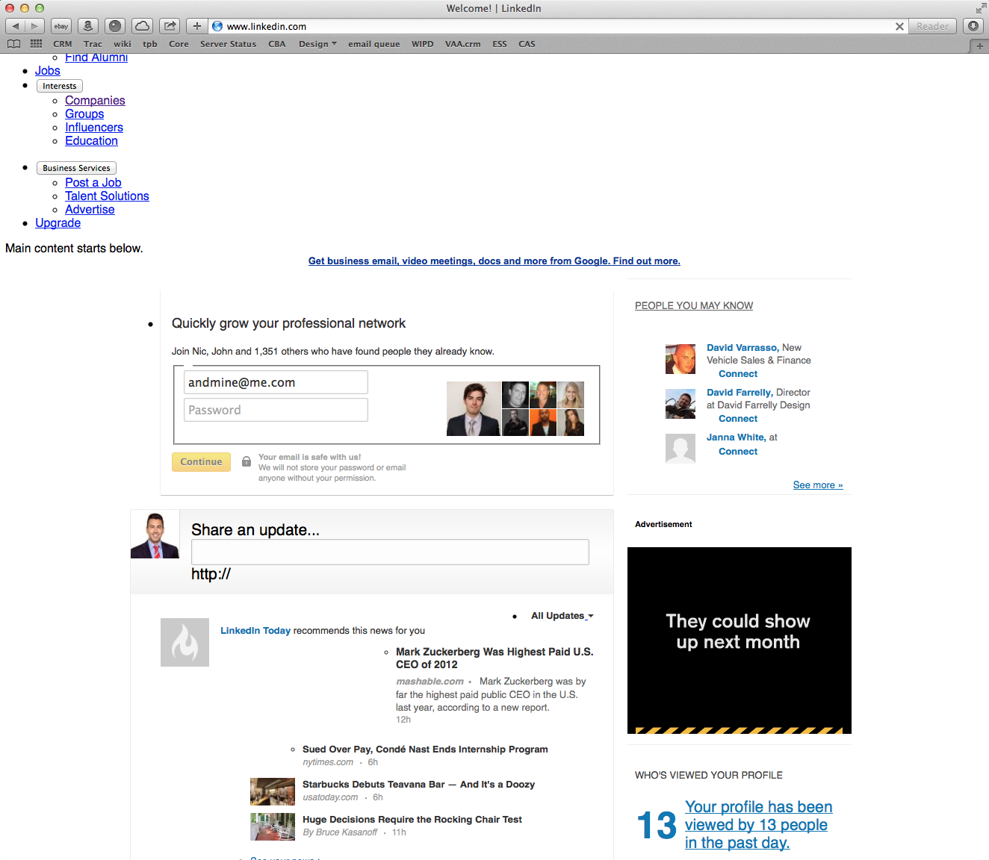The width and height of the screenshot is (989, 860).
Task: Click the back navigation arrow
Action: (14, 25)
